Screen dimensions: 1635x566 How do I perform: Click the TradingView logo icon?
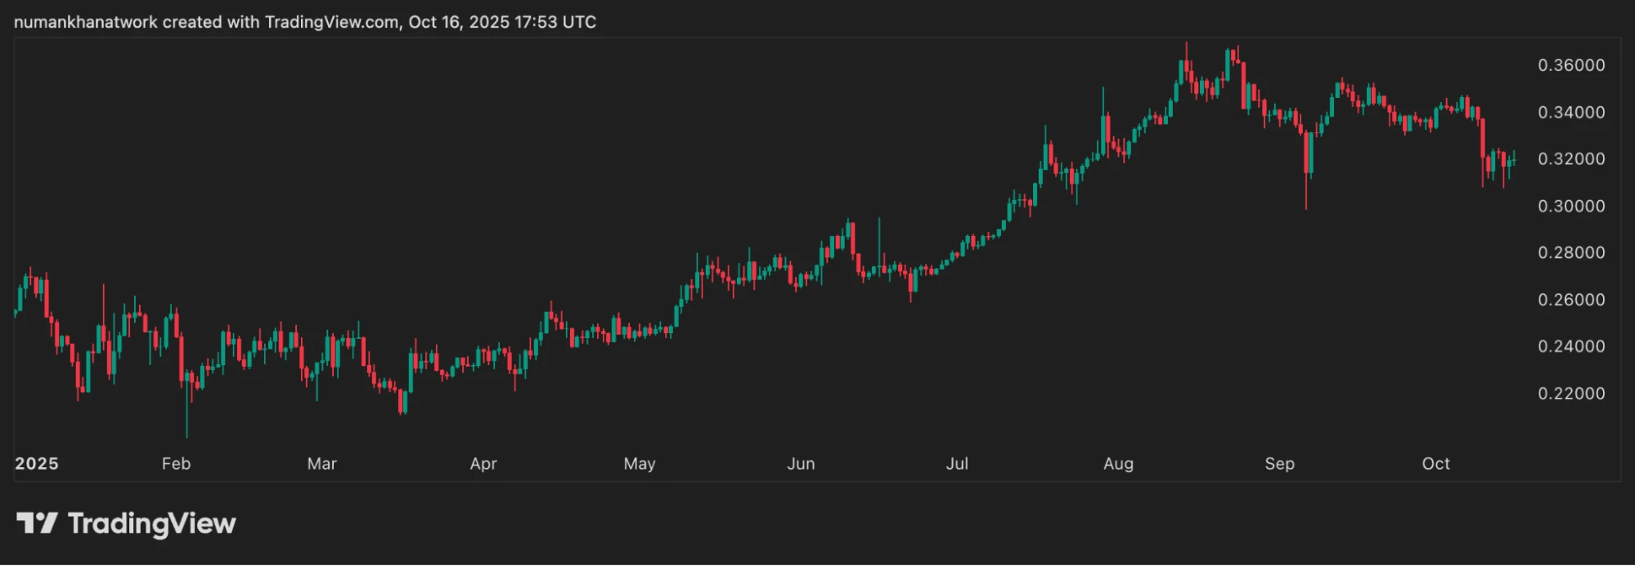(x=37, y=523)
